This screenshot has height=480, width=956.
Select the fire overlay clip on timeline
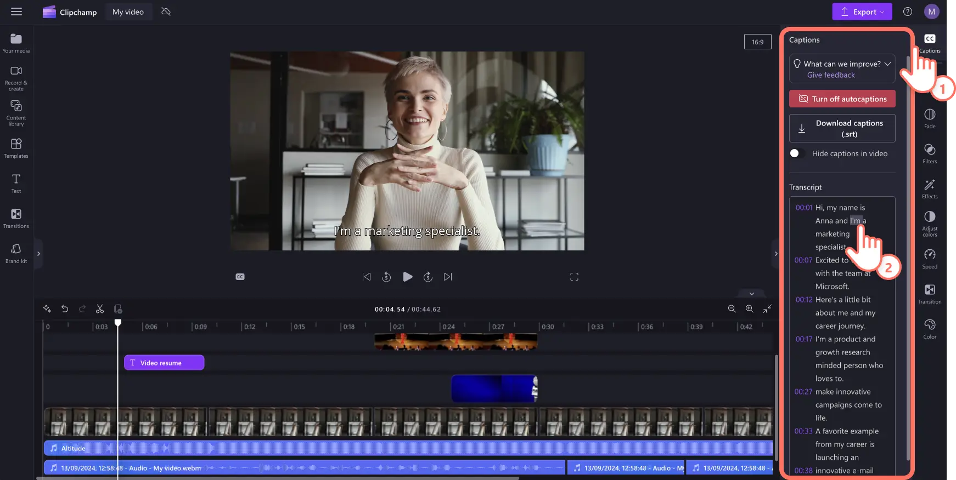click(x=455, y=342)
